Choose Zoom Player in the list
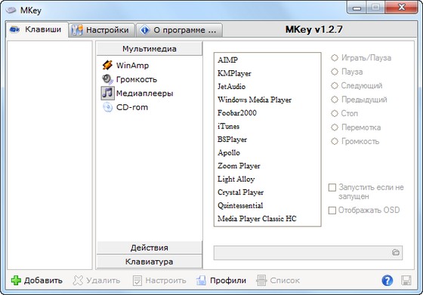Viewport: 423px width, 295px height. [x=239, y=166]
